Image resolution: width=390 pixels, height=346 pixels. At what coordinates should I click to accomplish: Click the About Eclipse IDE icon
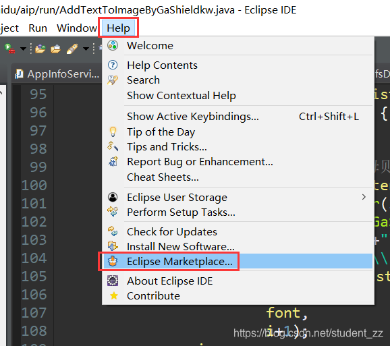click(x=113, y=281)
